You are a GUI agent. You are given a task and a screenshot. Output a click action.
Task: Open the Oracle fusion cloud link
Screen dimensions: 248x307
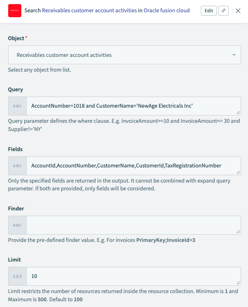click(166, 11)
